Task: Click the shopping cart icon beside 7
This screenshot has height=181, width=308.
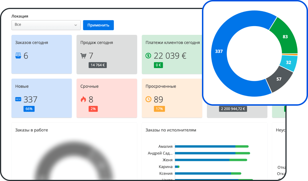Action: coord(83,56)
